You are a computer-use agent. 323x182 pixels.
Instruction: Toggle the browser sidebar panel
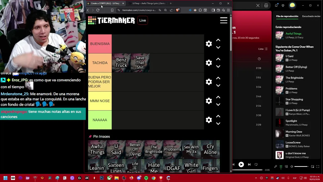[213, 10]
